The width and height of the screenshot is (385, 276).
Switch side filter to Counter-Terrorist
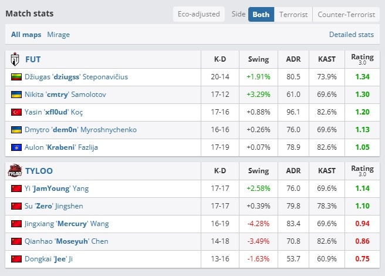point(346,15)
